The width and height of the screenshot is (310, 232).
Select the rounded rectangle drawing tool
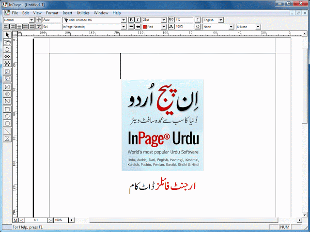tap(7, 124)
